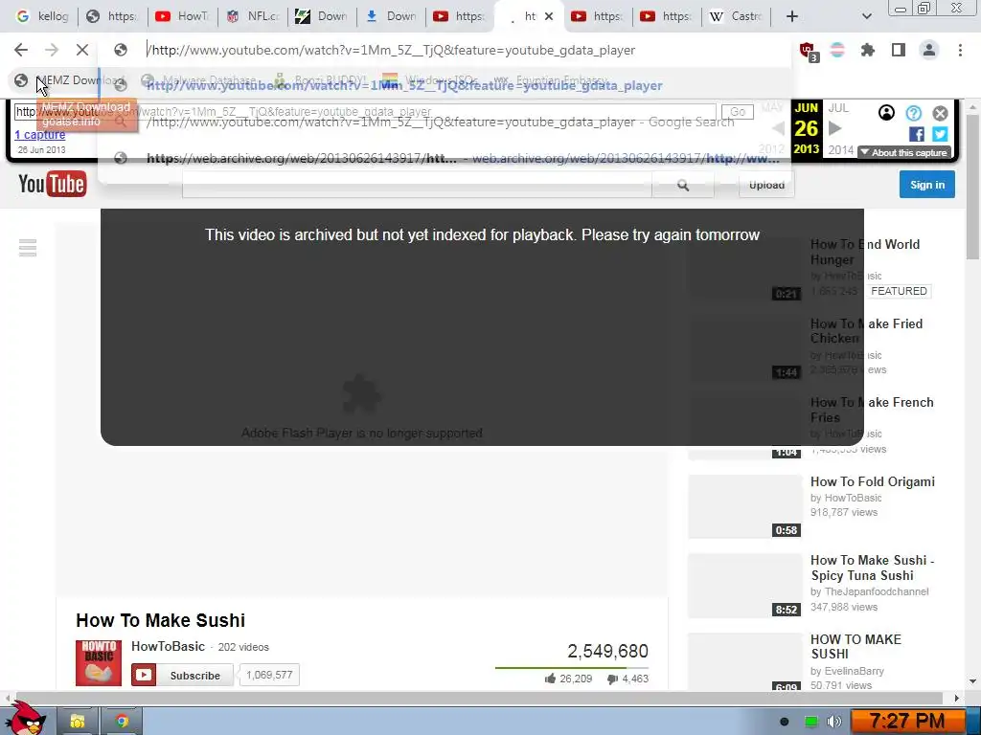Screen dimensions: 981x735
Task: Open the Wayback help question-mark icon
Action: [913, 113]
